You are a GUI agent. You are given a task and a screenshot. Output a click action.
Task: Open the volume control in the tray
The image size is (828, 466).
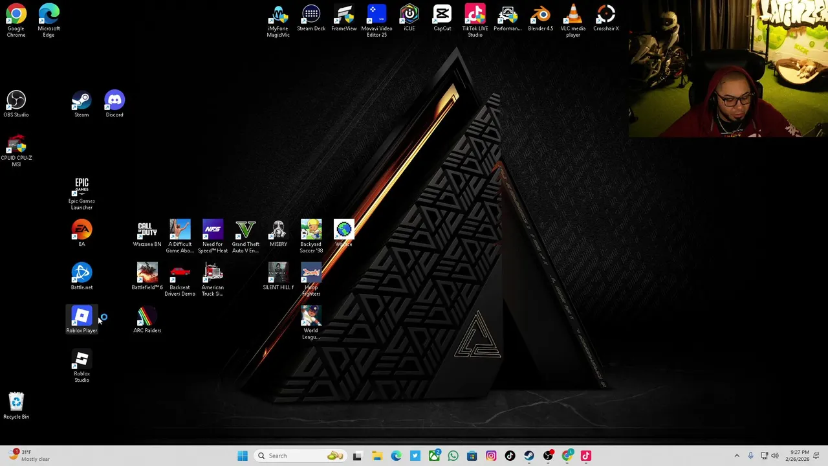pyautogui.click(x=775, y=456)
